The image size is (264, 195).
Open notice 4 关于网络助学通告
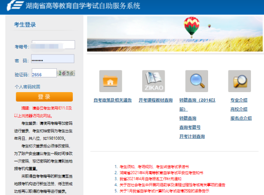click(172, 185)
